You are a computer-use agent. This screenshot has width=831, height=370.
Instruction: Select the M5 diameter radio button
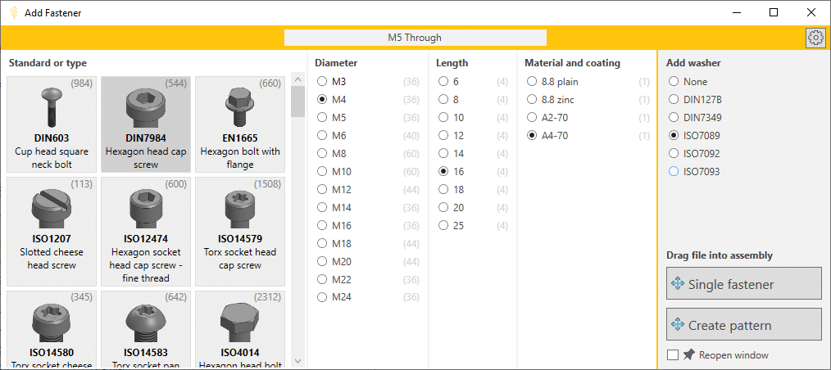pyautogui.click(x=323, y=117)
